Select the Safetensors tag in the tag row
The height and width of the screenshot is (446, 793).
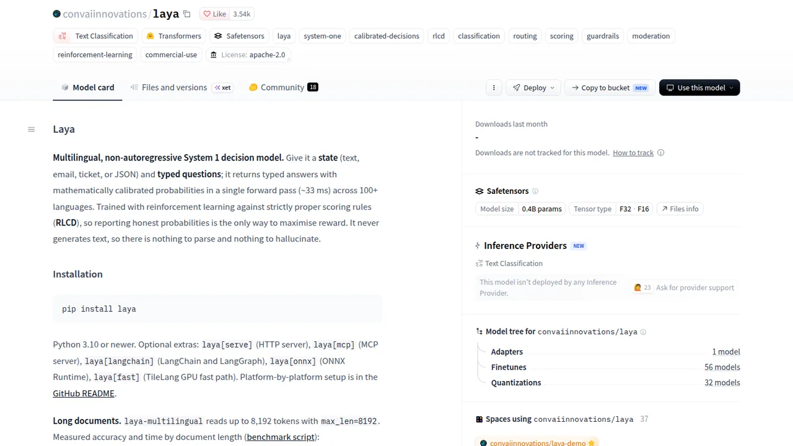[239, 36]
